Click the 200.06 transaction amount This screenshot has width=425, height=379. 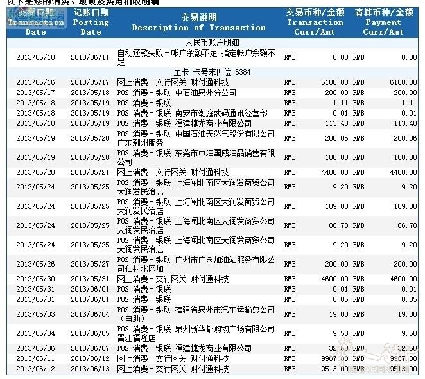click(x=336, y=138)
